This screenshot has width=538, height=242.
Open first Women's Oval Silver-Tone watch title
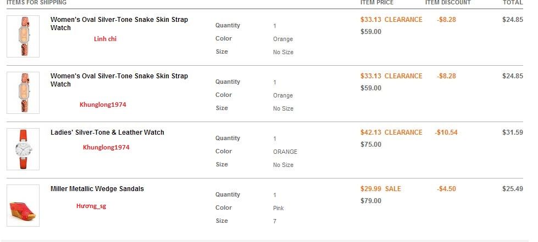tap(119, 24)
